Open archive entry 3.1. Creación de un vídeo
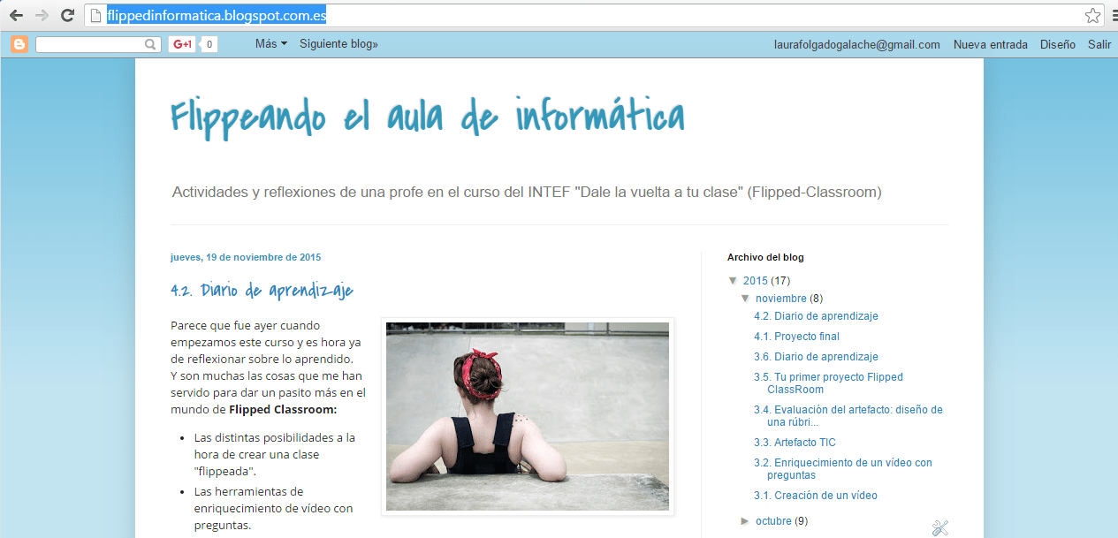The width and height of the screenshot is (1118, 538). pos(816,496)
